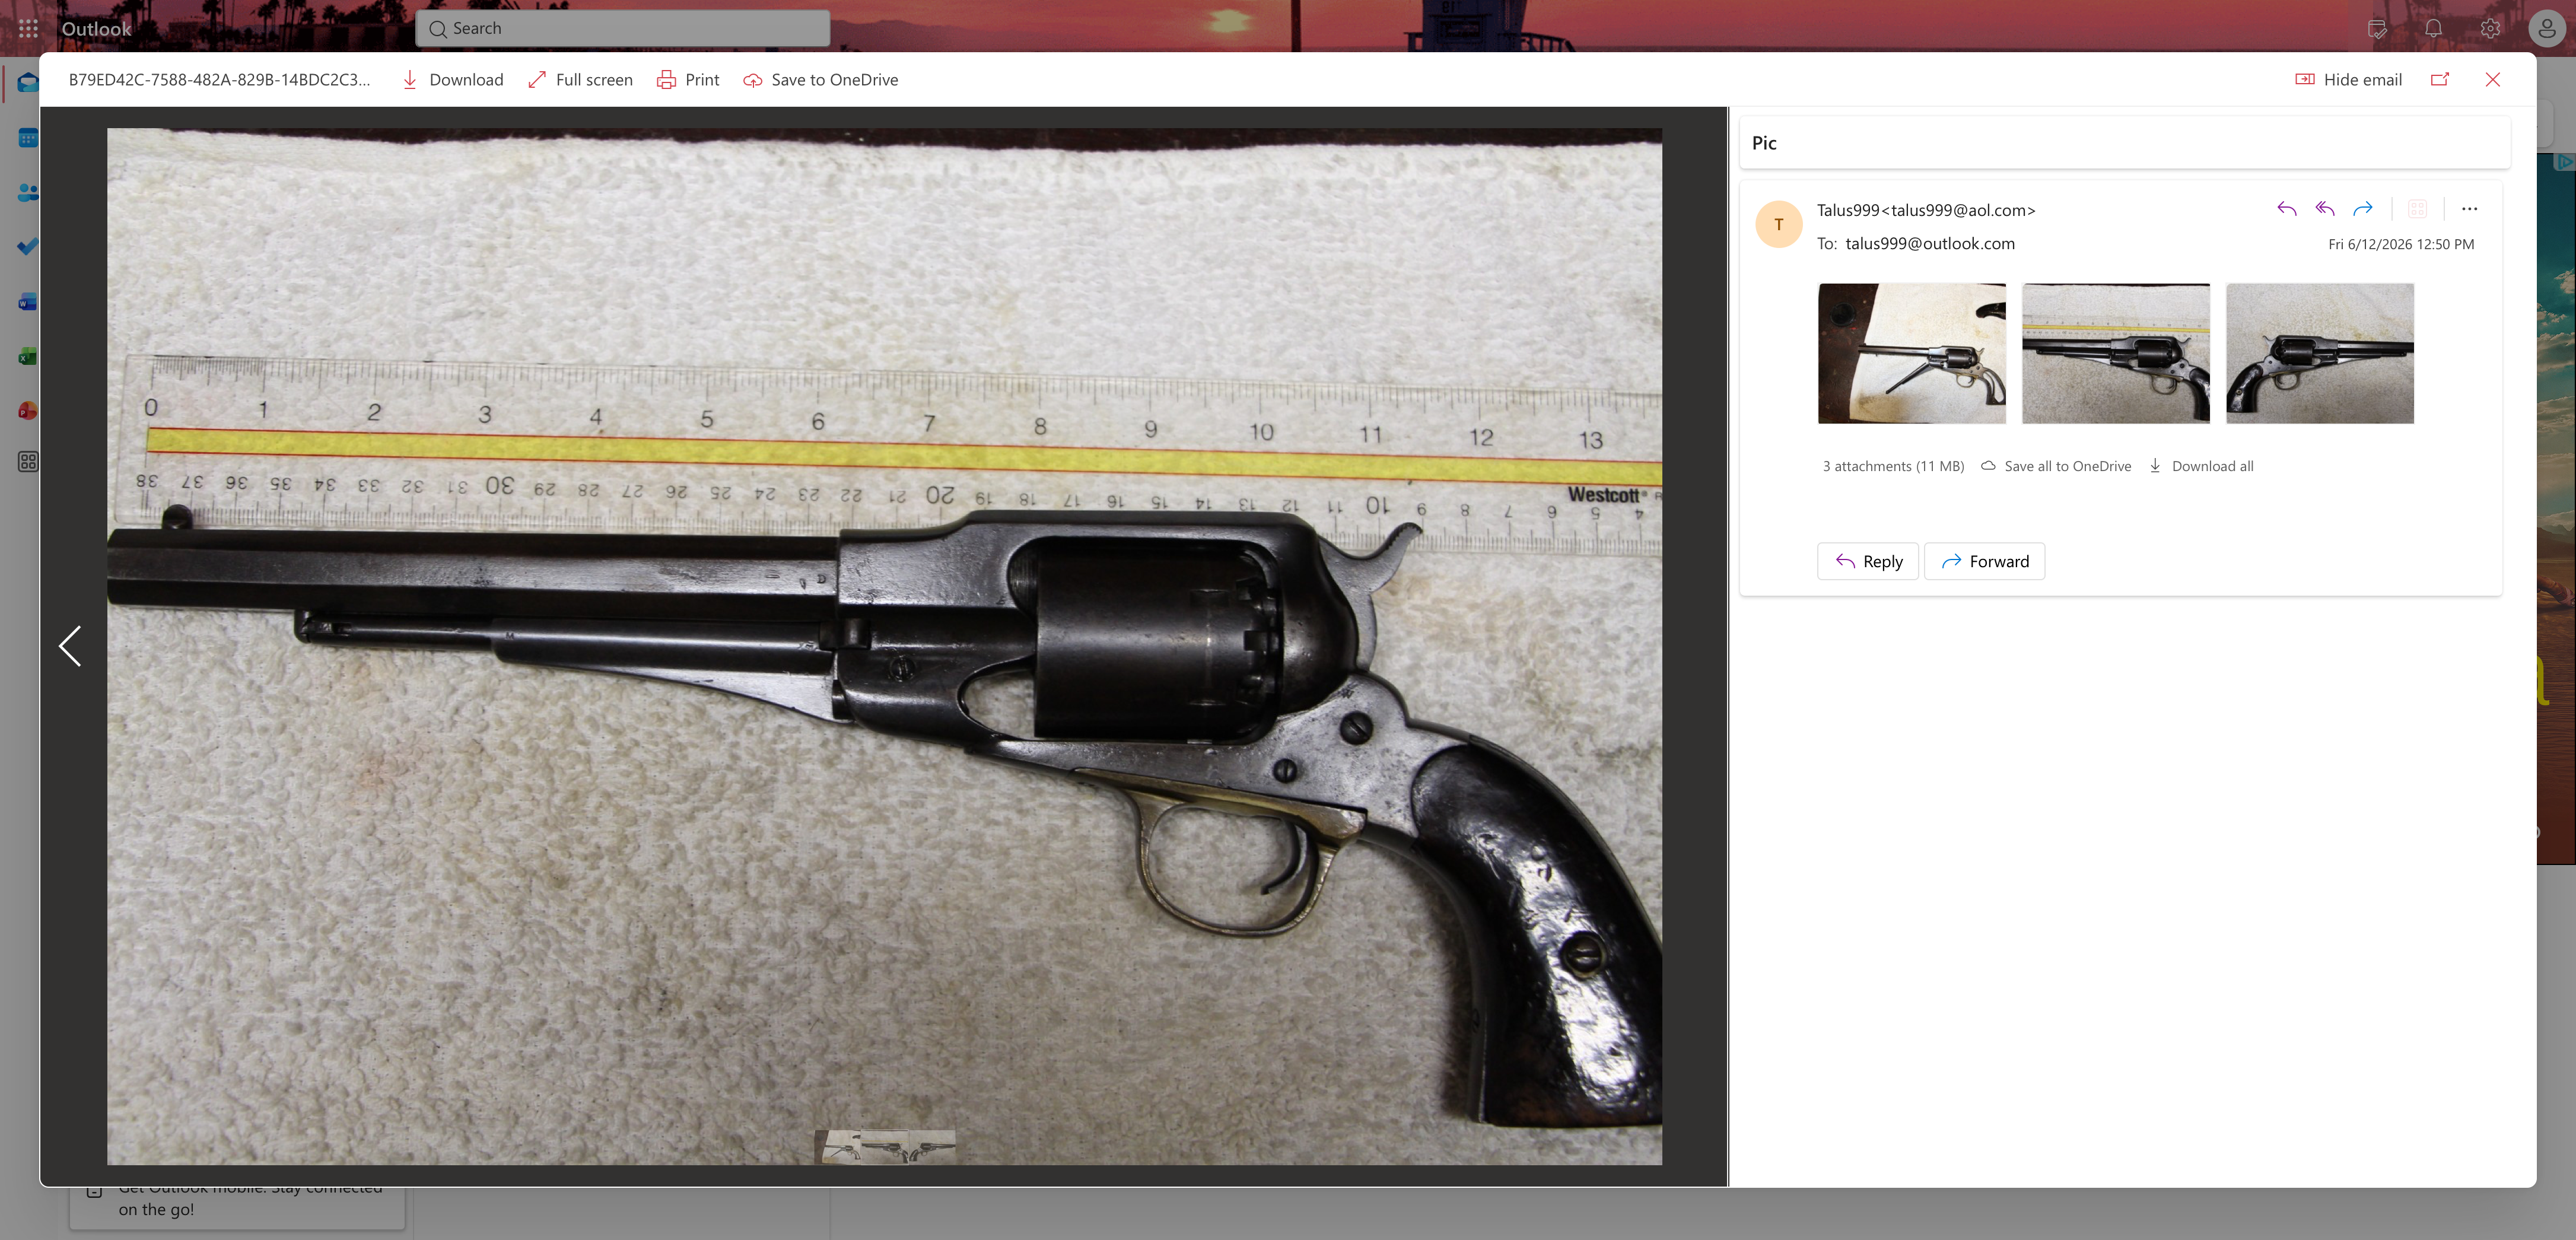The image size is (2576, 1240).
Task: Click the filmstrip preview strip at image bottom
Action: tap(885, 1146)
